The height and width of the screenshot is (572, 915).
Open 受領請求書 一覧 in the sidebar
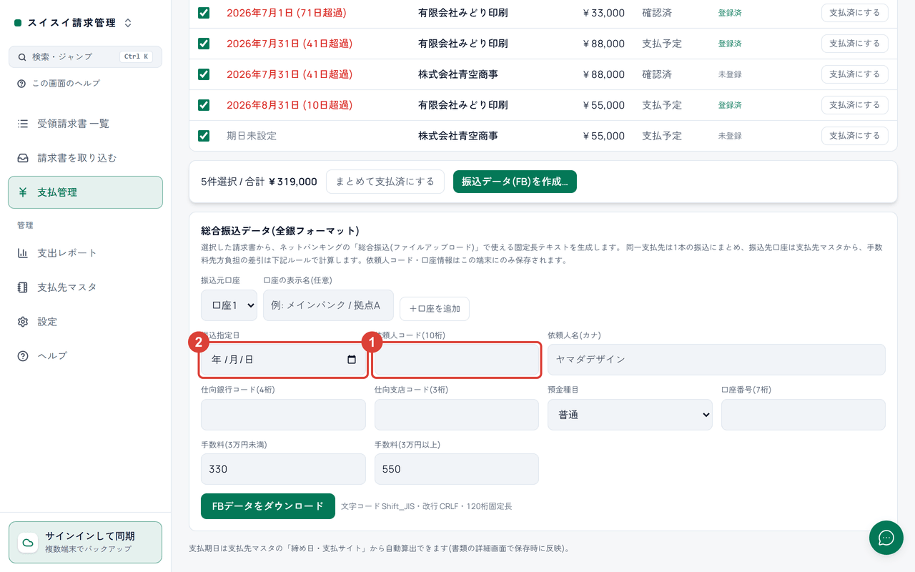click(85, 124)
